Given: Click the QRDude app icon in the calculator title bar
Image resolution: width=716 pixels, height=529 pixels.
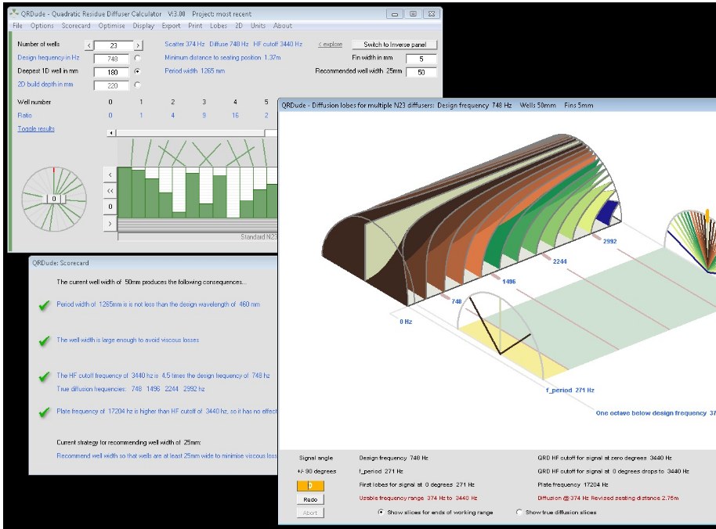Looking at the screenshot, I should pyautogui.click(x=15, y=13).
